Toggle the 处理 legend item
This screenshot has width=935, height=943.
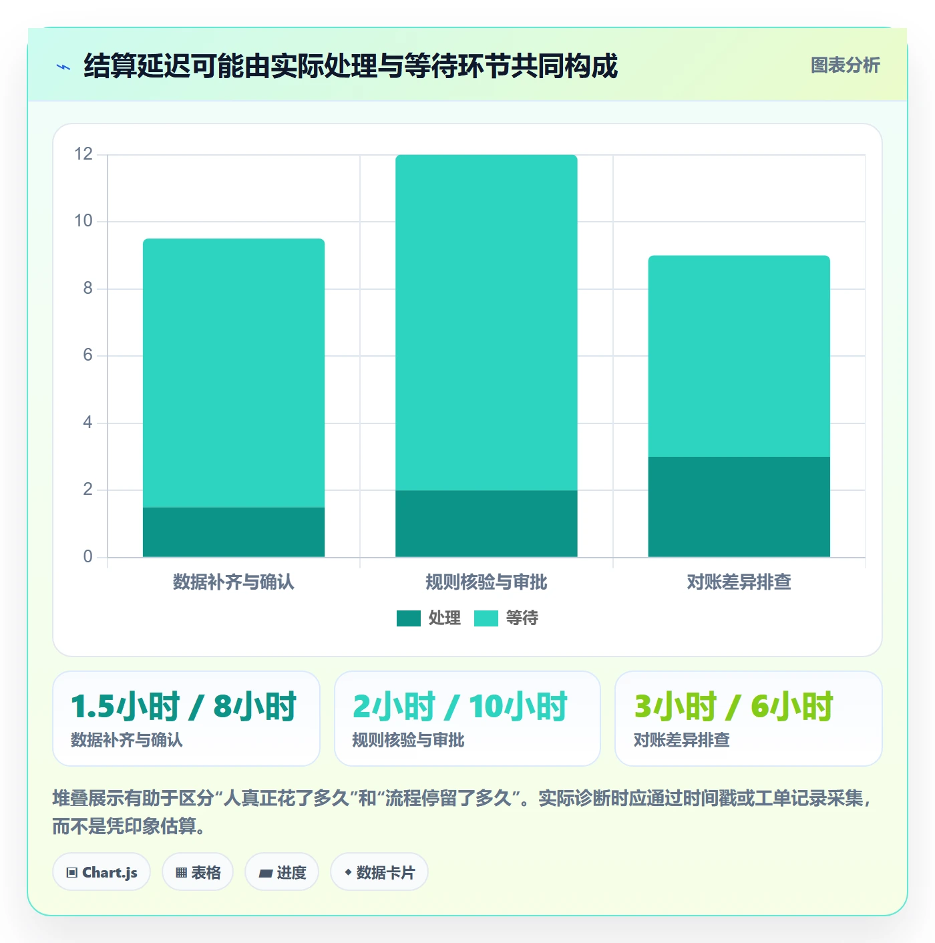point(429,618)
